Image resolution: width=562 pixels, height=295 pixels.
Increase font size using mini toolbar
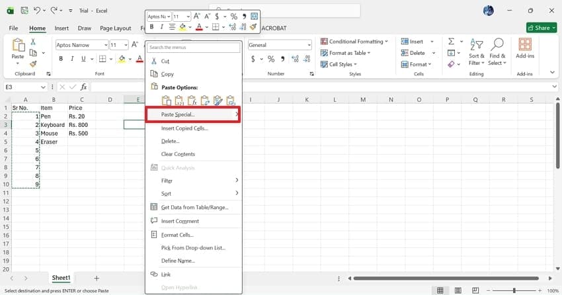197,16
